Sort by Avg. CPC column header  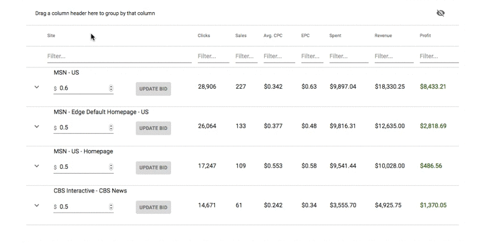click(x=273, y=36)
